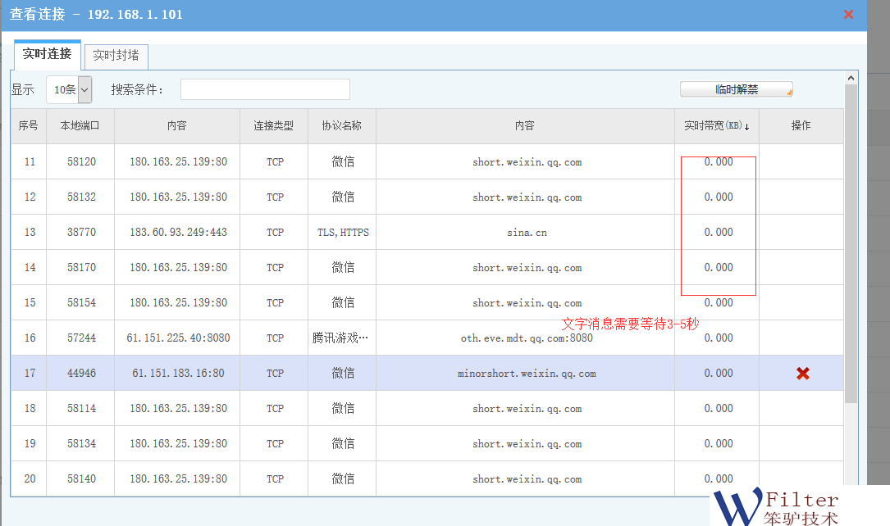890x526 pixels.
Task: Select the minorshort.weixin.qq.com row
Action: pyautogui.click(x=527, y=374)
